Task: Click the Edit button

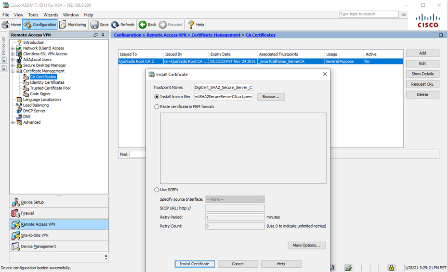Action: point(422,64)
